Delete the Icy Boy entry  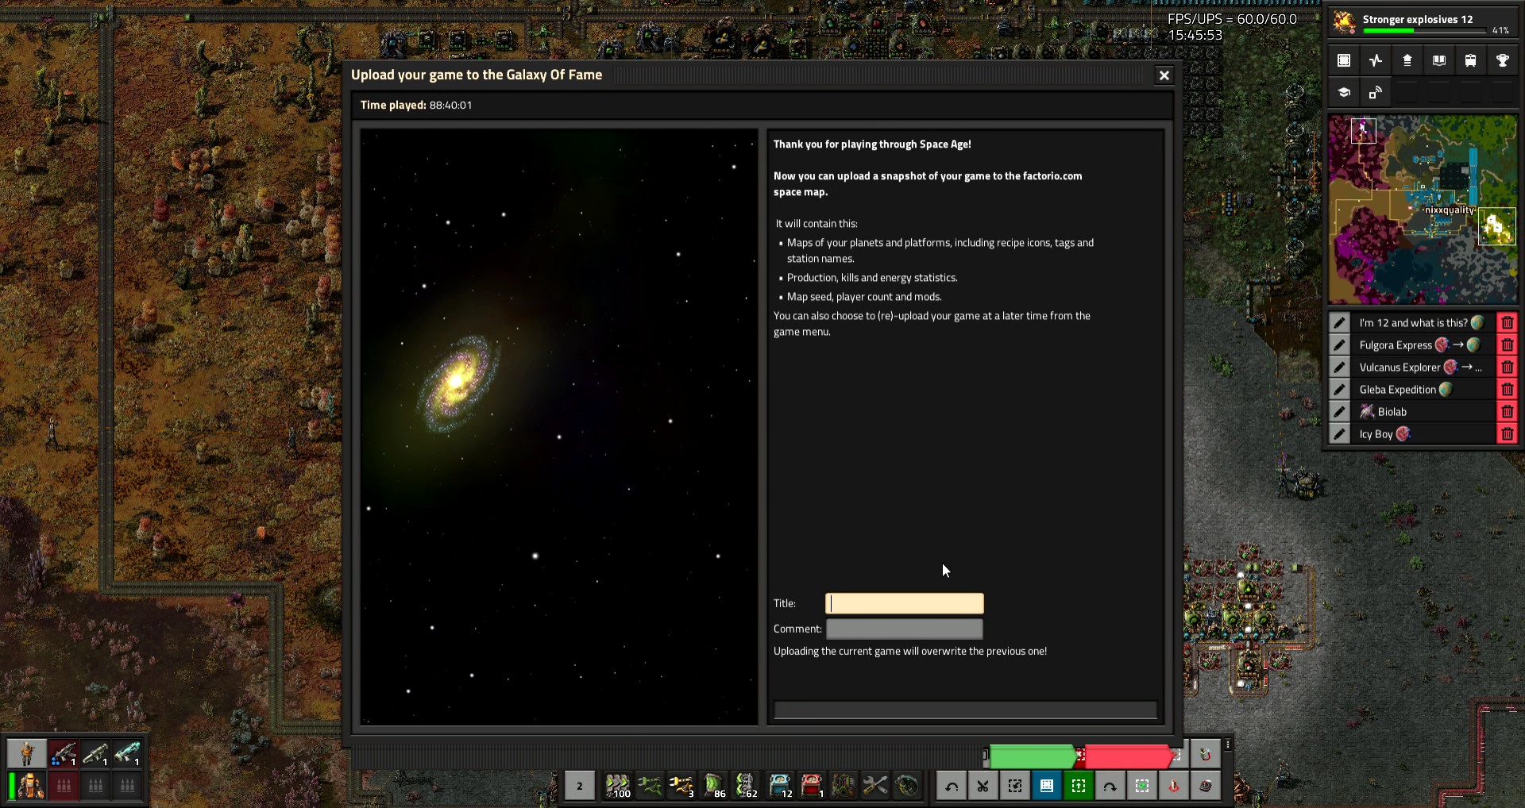point(1507,434)
